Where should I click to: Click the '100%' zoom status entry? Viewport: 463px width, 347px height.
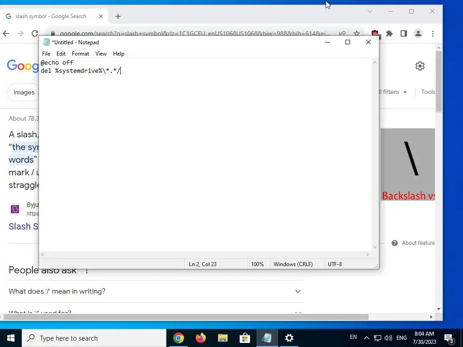point(257,264)
